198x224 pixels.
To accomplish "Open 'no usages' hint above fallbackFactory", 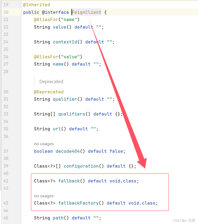I will pyautogui.click(x=44, y=196).
